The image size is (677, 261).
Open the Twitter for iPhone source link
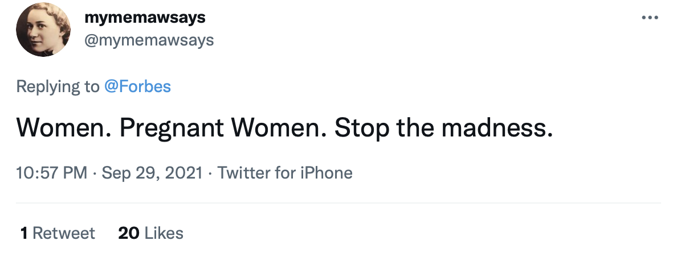(x=285, y=172)
